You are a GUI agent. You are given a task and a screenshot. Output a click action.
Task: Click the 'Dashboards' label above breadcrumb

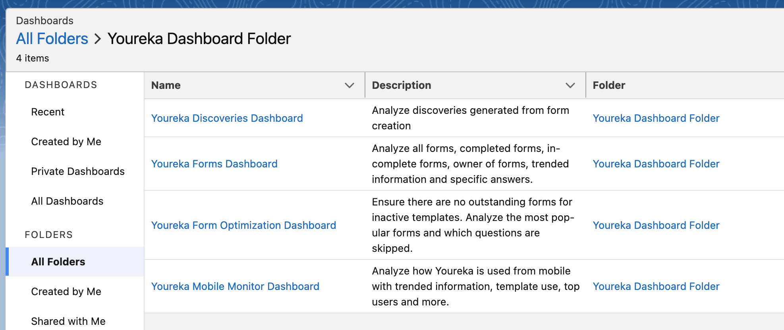pos(45,21)
